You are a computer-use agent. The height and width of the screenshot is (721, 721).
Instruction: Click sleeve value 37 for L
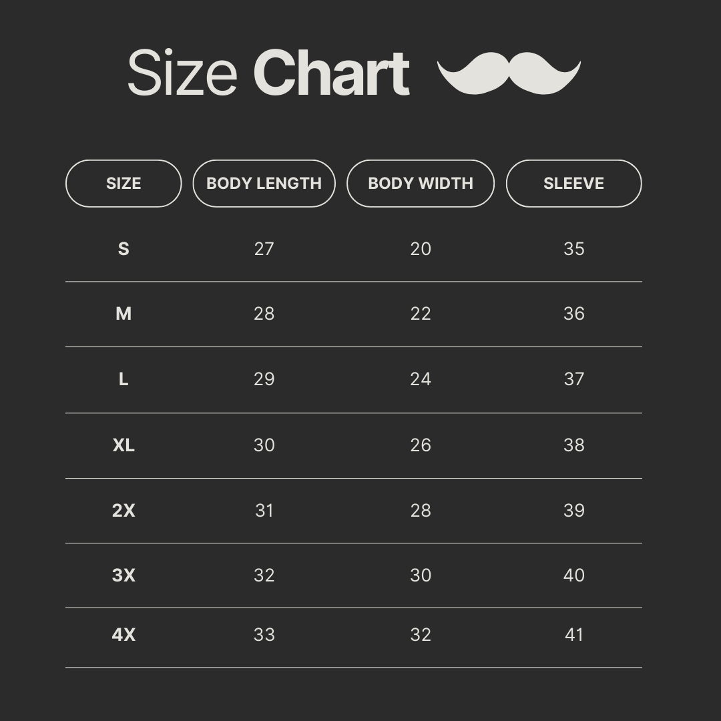coord(574,379)
